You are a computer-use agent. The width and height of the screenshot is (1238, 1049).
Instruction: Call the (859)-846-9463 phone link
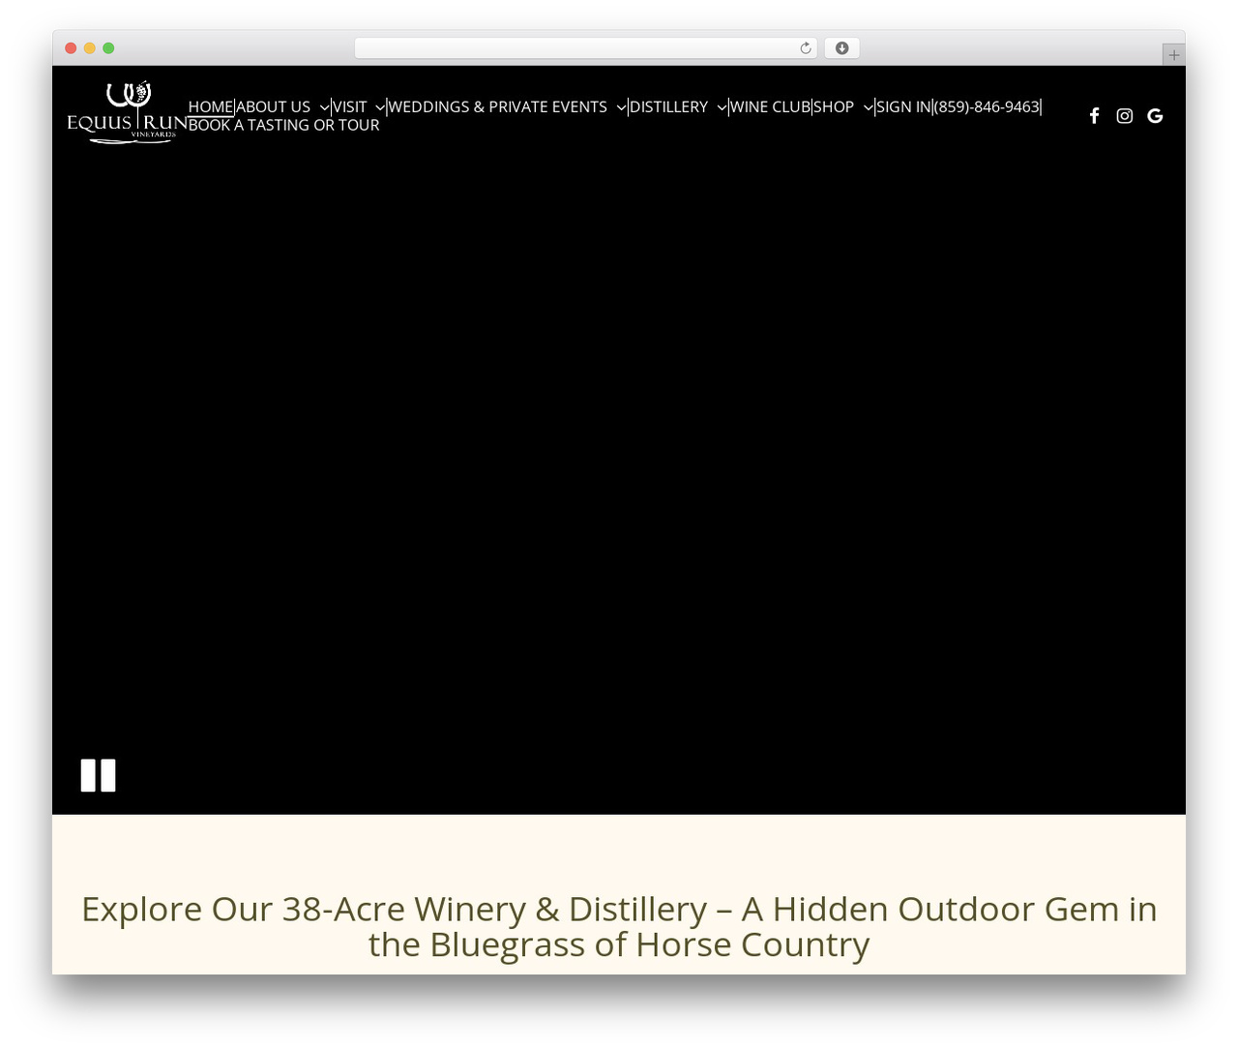click(987, 106)
